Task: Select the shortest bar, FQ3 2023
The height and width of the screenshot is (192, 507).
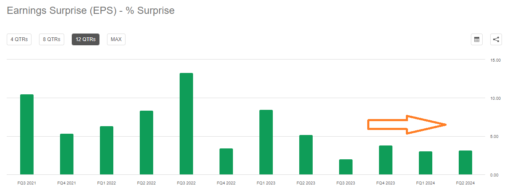Action: pos(346,167)
